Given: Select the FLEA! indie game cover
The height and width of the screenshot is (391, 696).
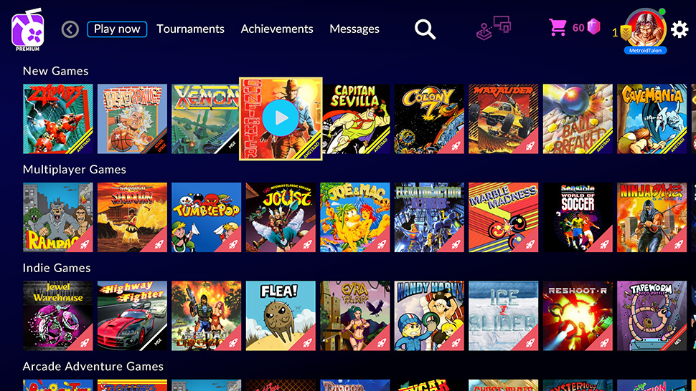Looking at the screenshot, I should (x=281, y=316).
